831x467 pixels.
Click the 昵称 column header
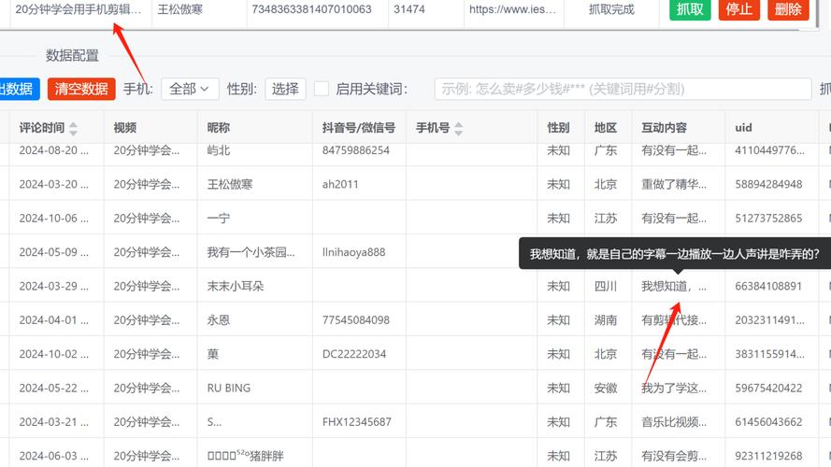[x=219, y=128]
